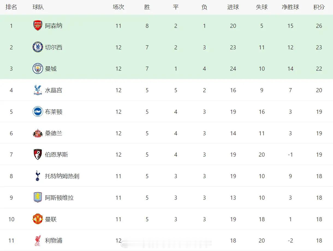Click the 排名 header cell
The width and height of the screenshot is (333, 251).
[x=11, y=7]
